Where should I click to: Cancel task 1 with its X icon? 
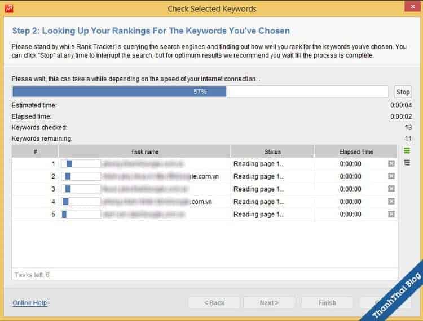[x=391, y=164]
